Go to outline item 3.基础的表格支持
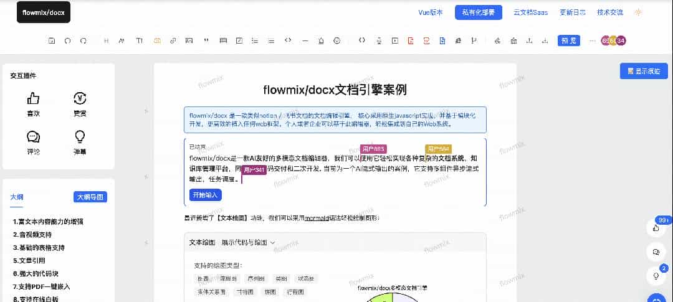Screen dimensions: 673x302 [39, 248]
